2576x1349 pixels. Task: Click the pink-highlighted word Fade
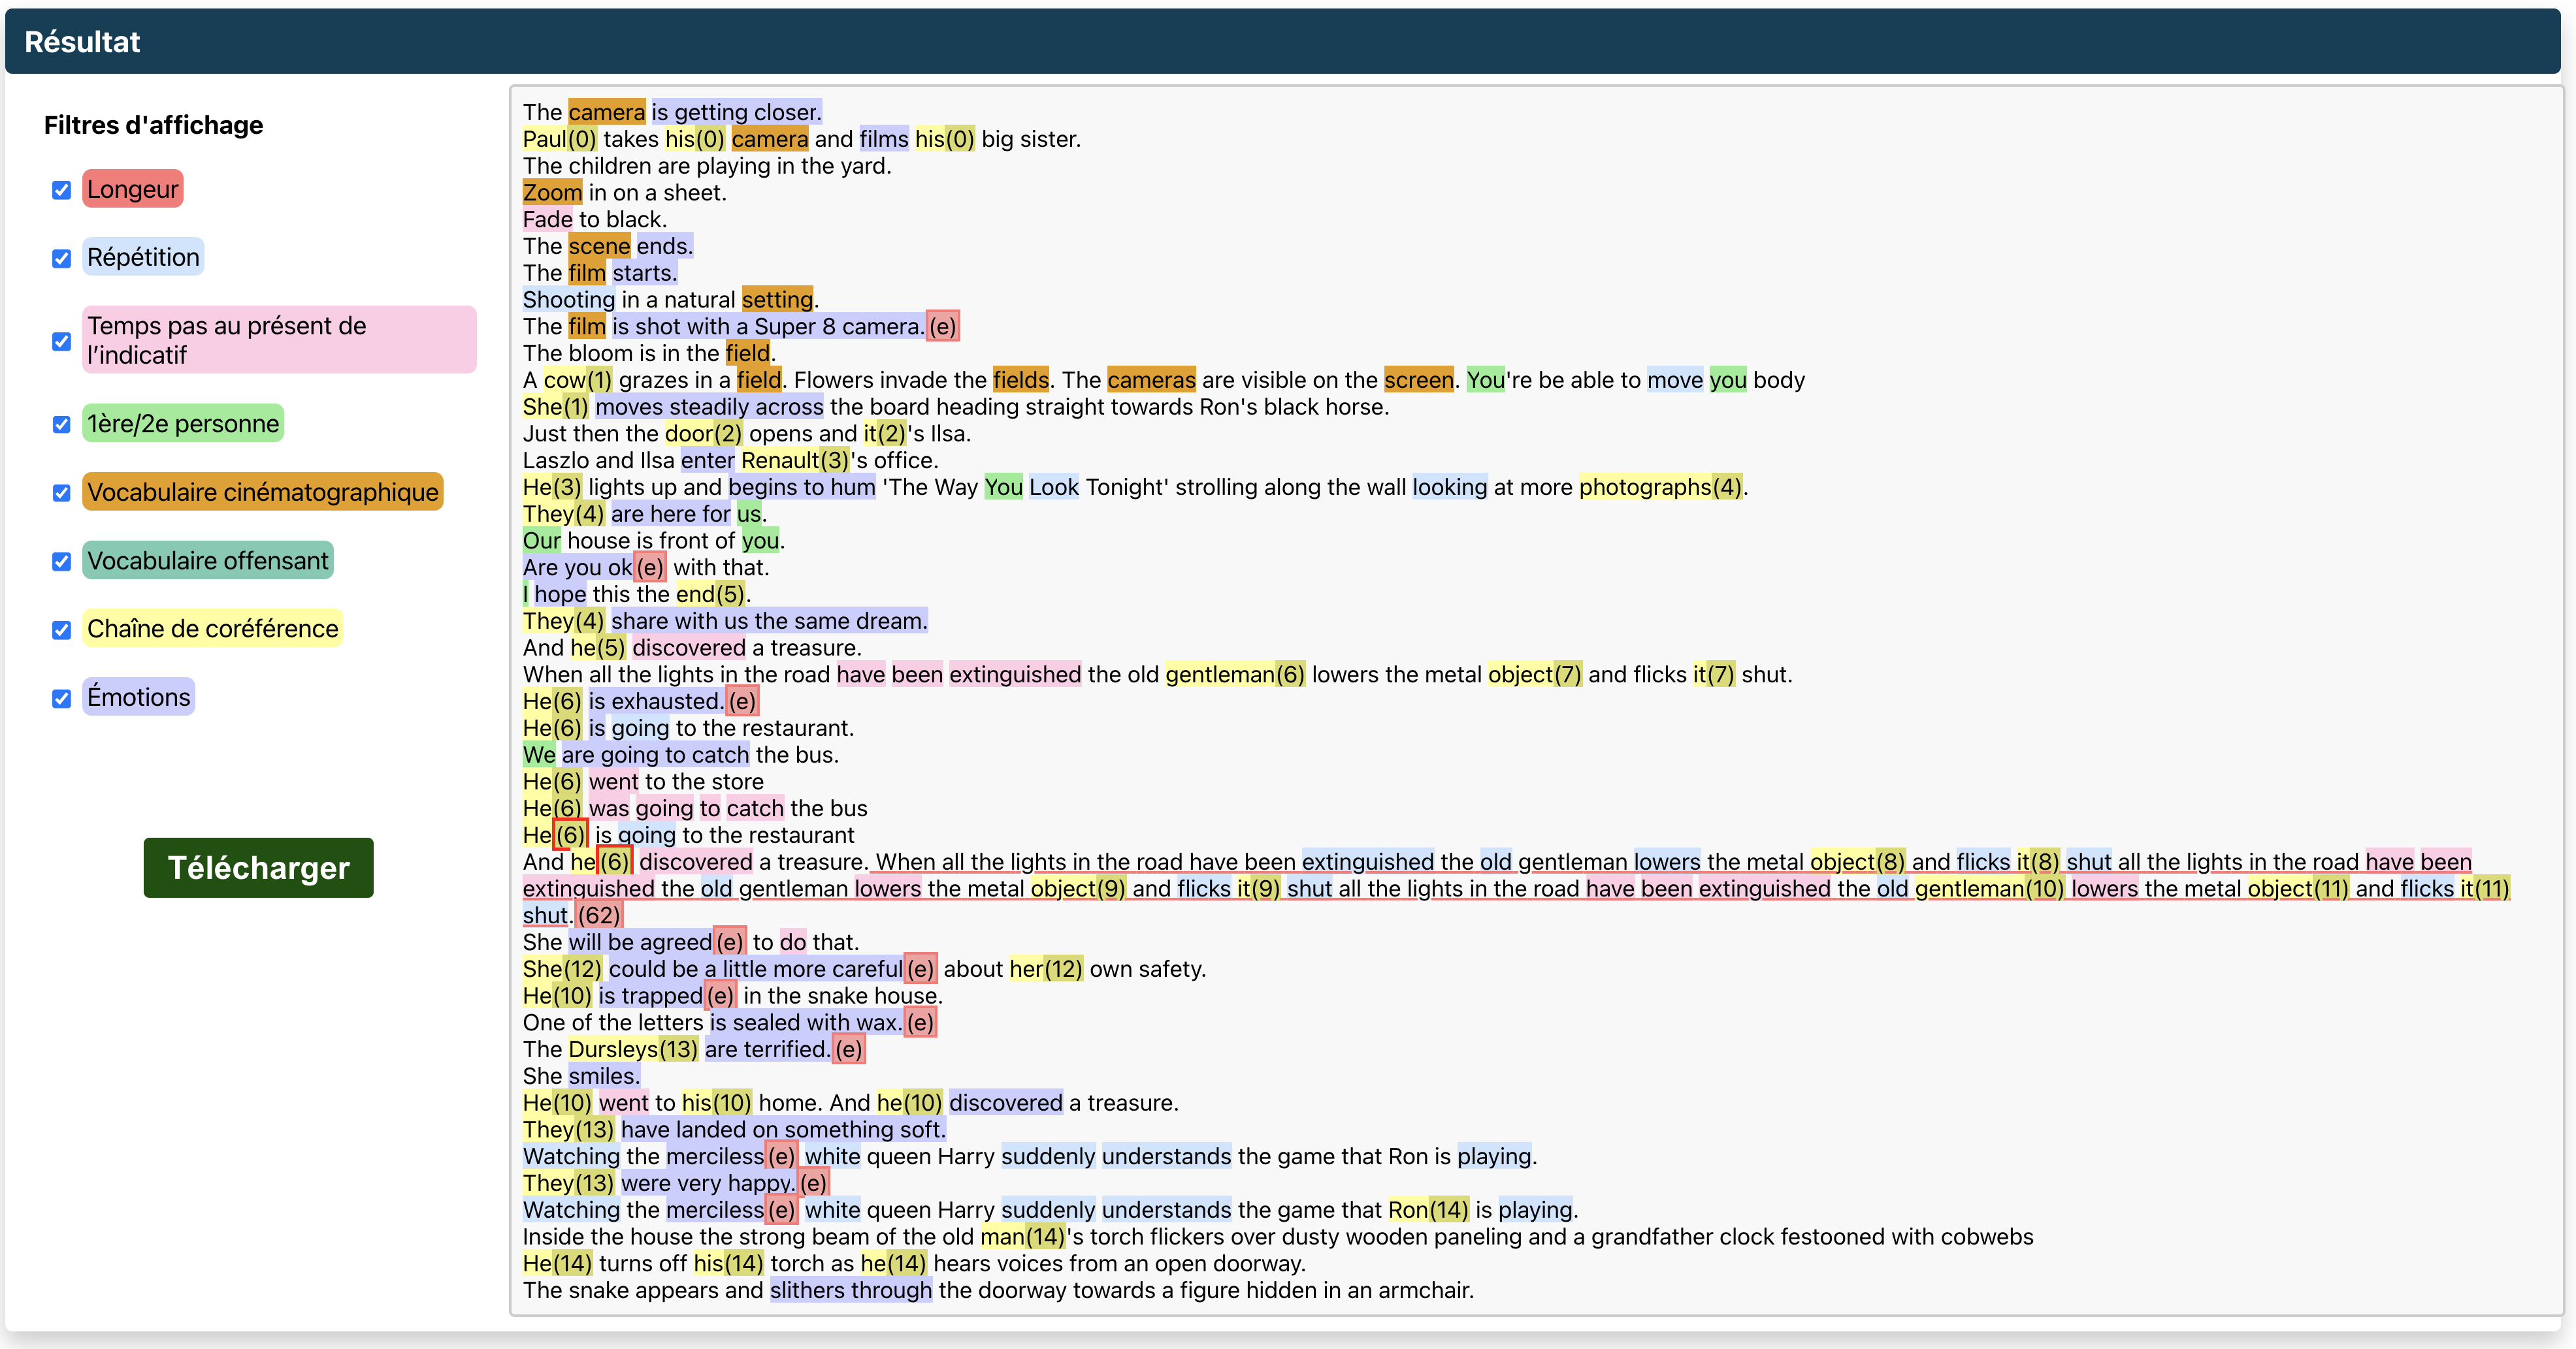[x=547, y=220]
